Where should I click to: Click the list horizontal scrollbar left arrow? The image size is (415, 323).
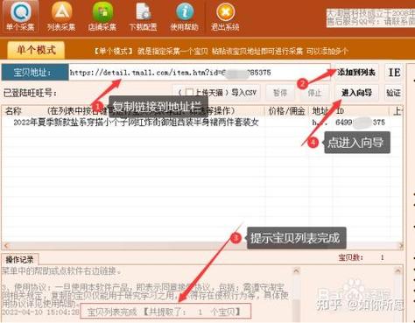point(6,246)
